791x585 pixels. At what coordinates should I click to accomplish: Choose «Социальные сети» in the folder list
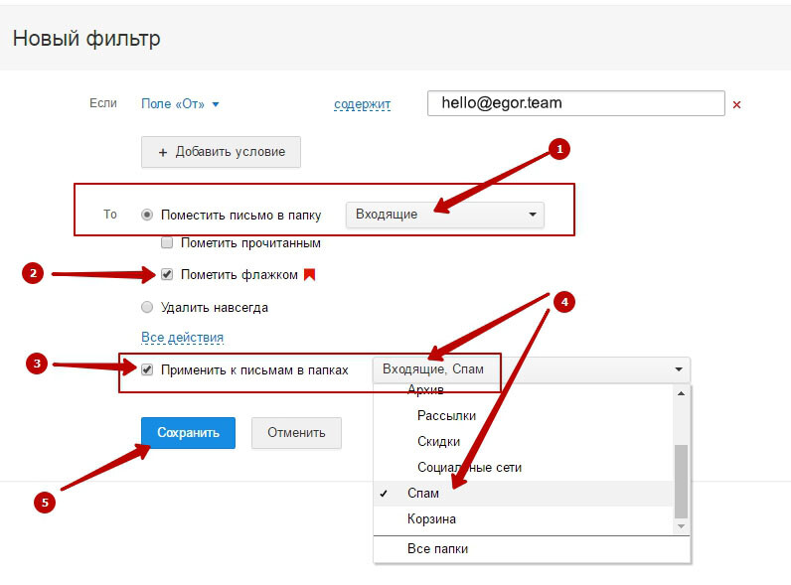point(524,468)
